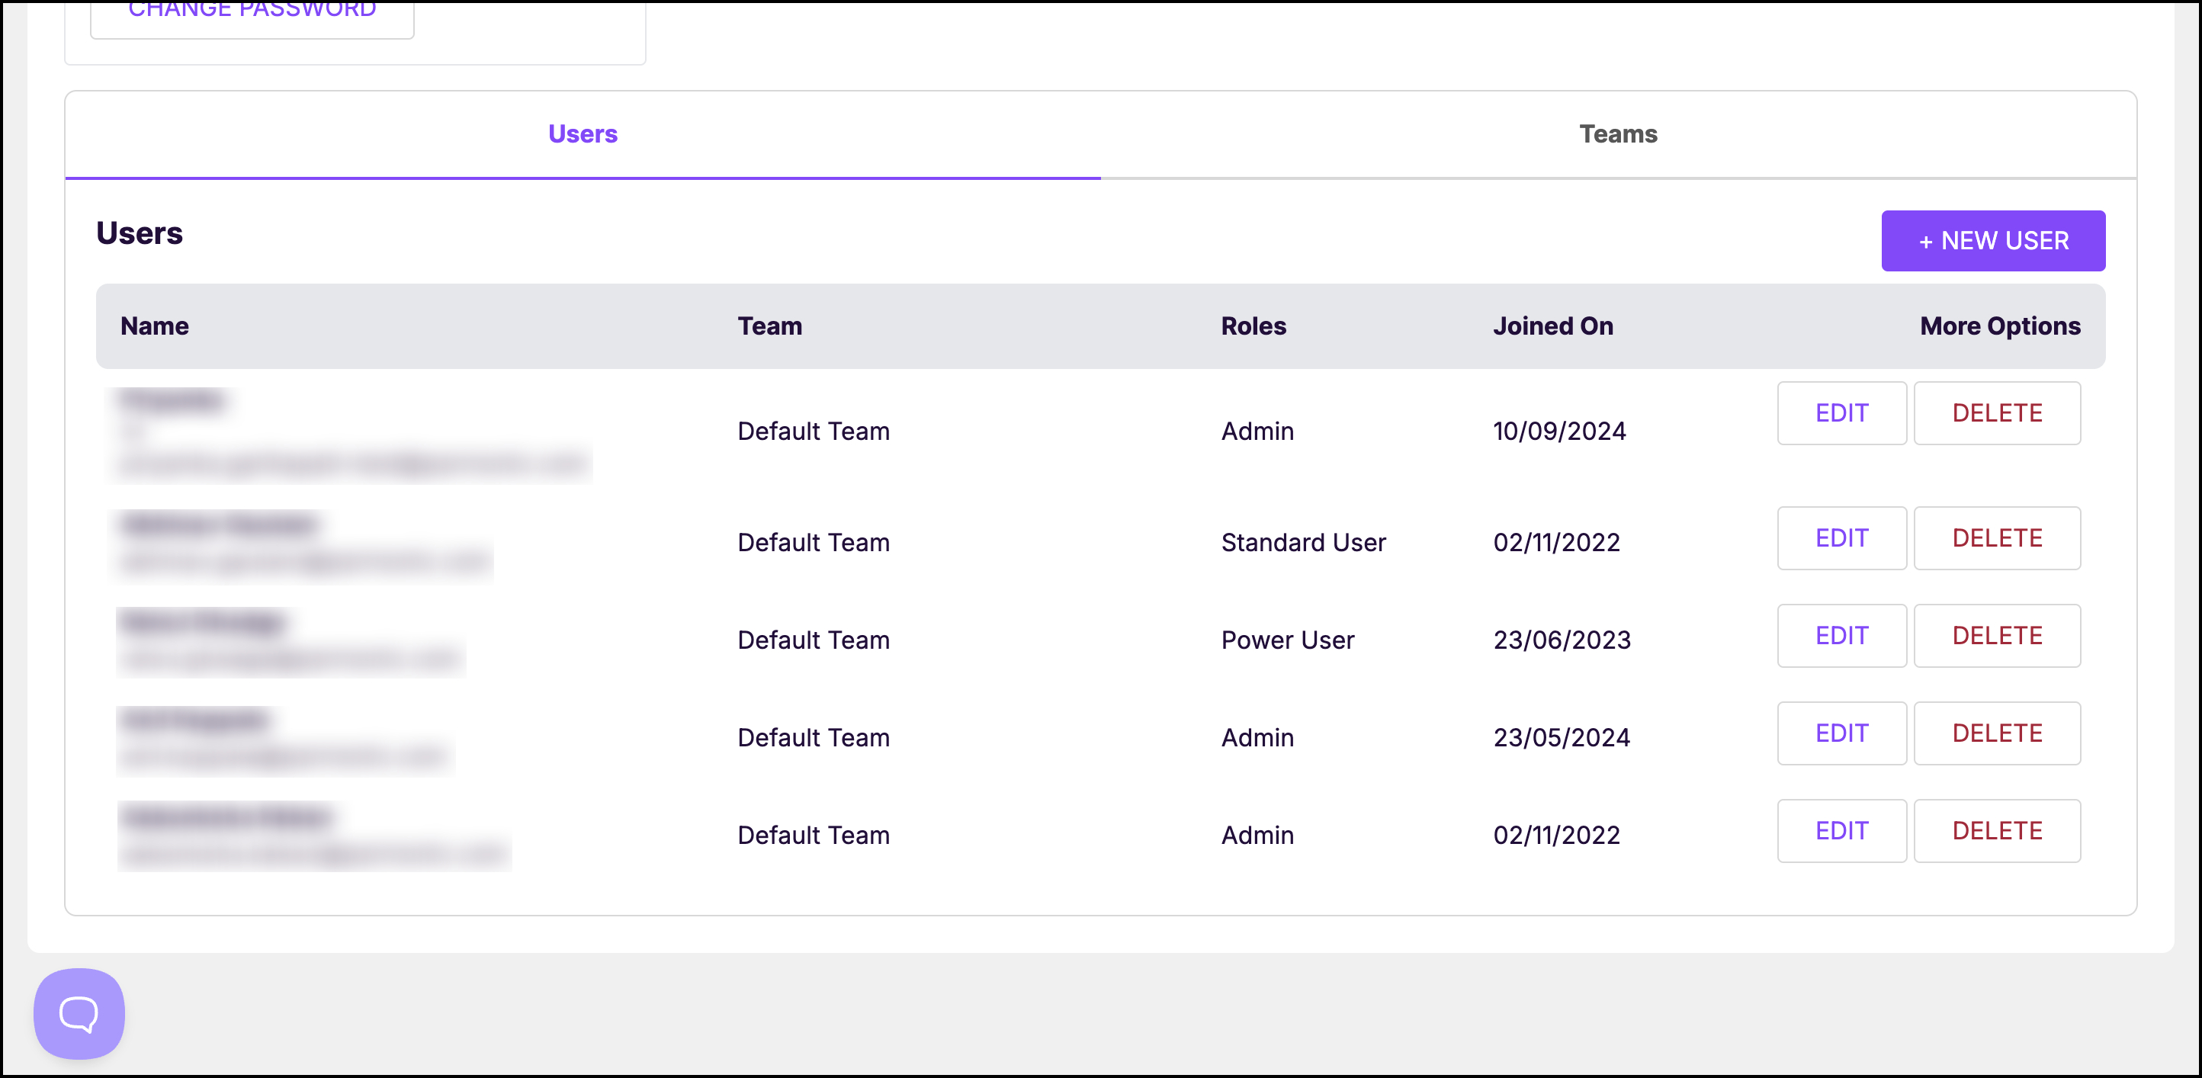Delete the Power User row
This screenshot has width=2202, height=1078.
[x=1996, y=635]
